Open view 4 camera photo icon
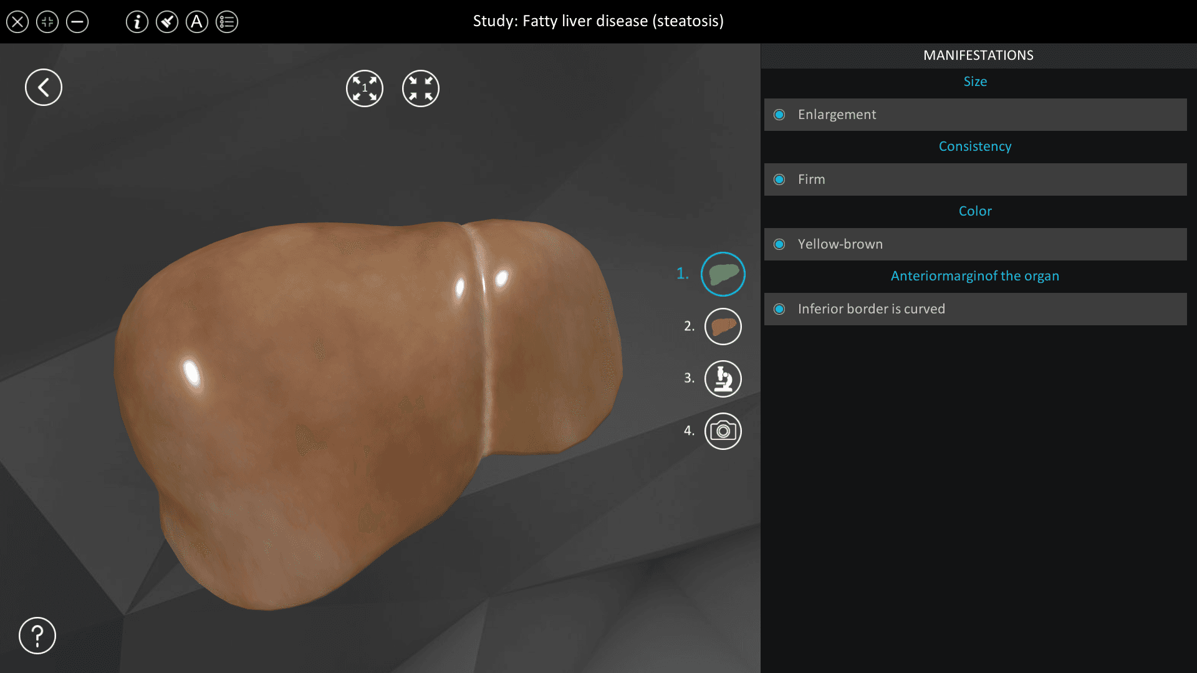 (x=723, y=431)
